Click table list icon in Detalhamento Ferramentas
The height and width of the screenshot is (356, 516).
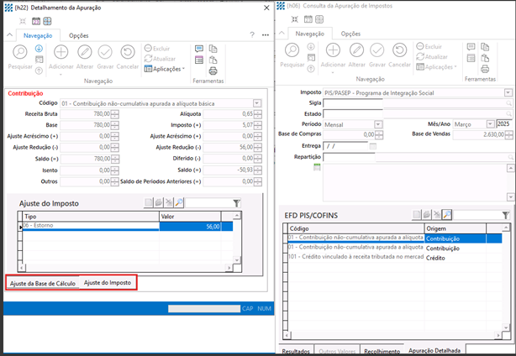pos(199,60)
